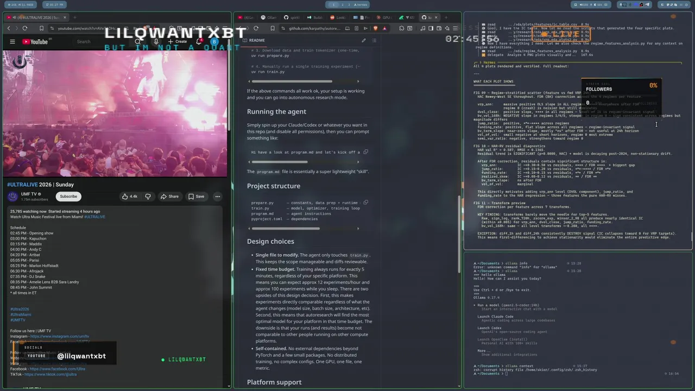
Task: Close the ULTRALIVE 2026 browser tab
Action: (65, 17)
